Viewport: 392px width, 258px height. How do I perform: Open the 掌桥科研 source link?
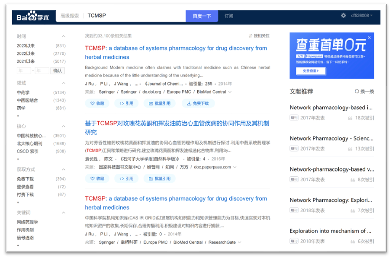point(129,242)
